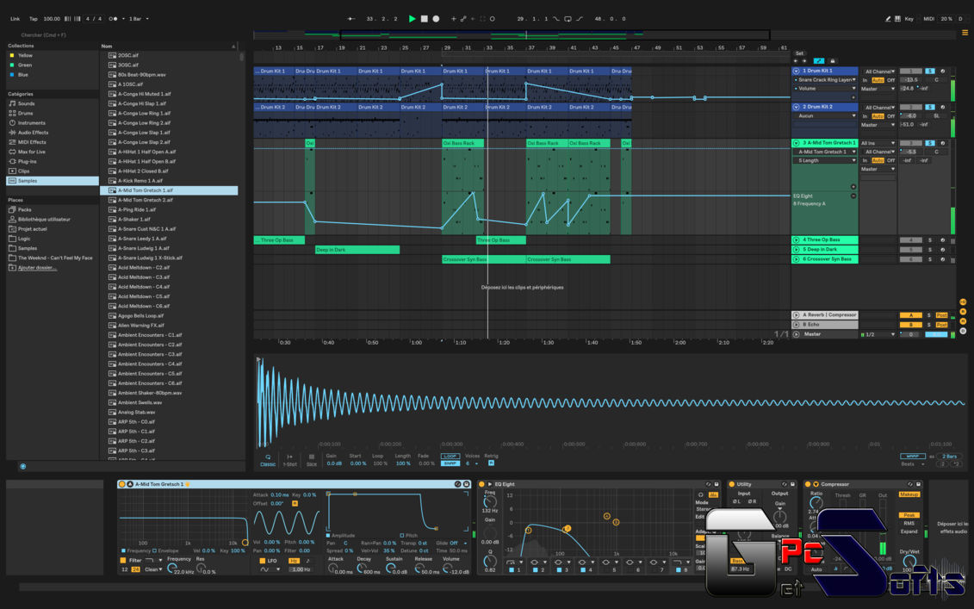Toggle the punch-in switch icon
This screenshot has width=974, height=609.
[x=556, y=19]
